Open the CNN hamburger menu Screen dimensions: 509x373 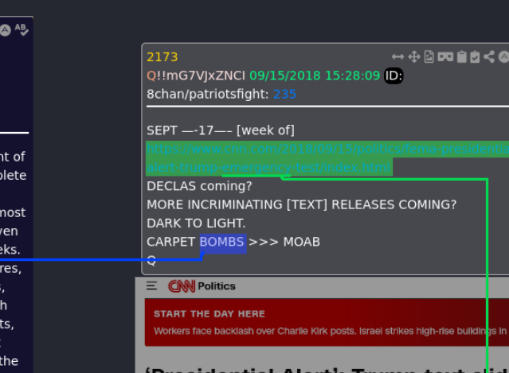click(x=151, y=286)
